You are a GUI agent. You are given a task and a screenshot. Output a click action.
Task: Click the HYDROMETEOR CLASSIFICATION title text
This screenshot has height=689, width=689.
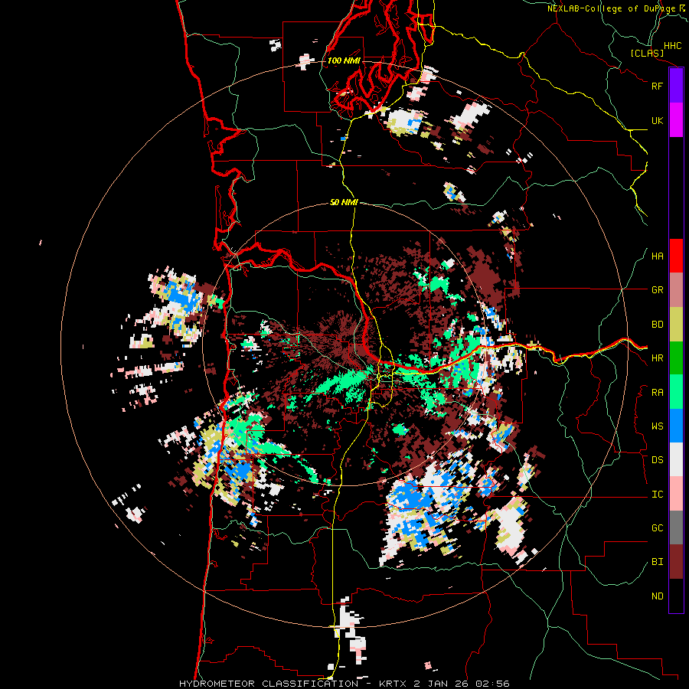click(x=269, y=684)
